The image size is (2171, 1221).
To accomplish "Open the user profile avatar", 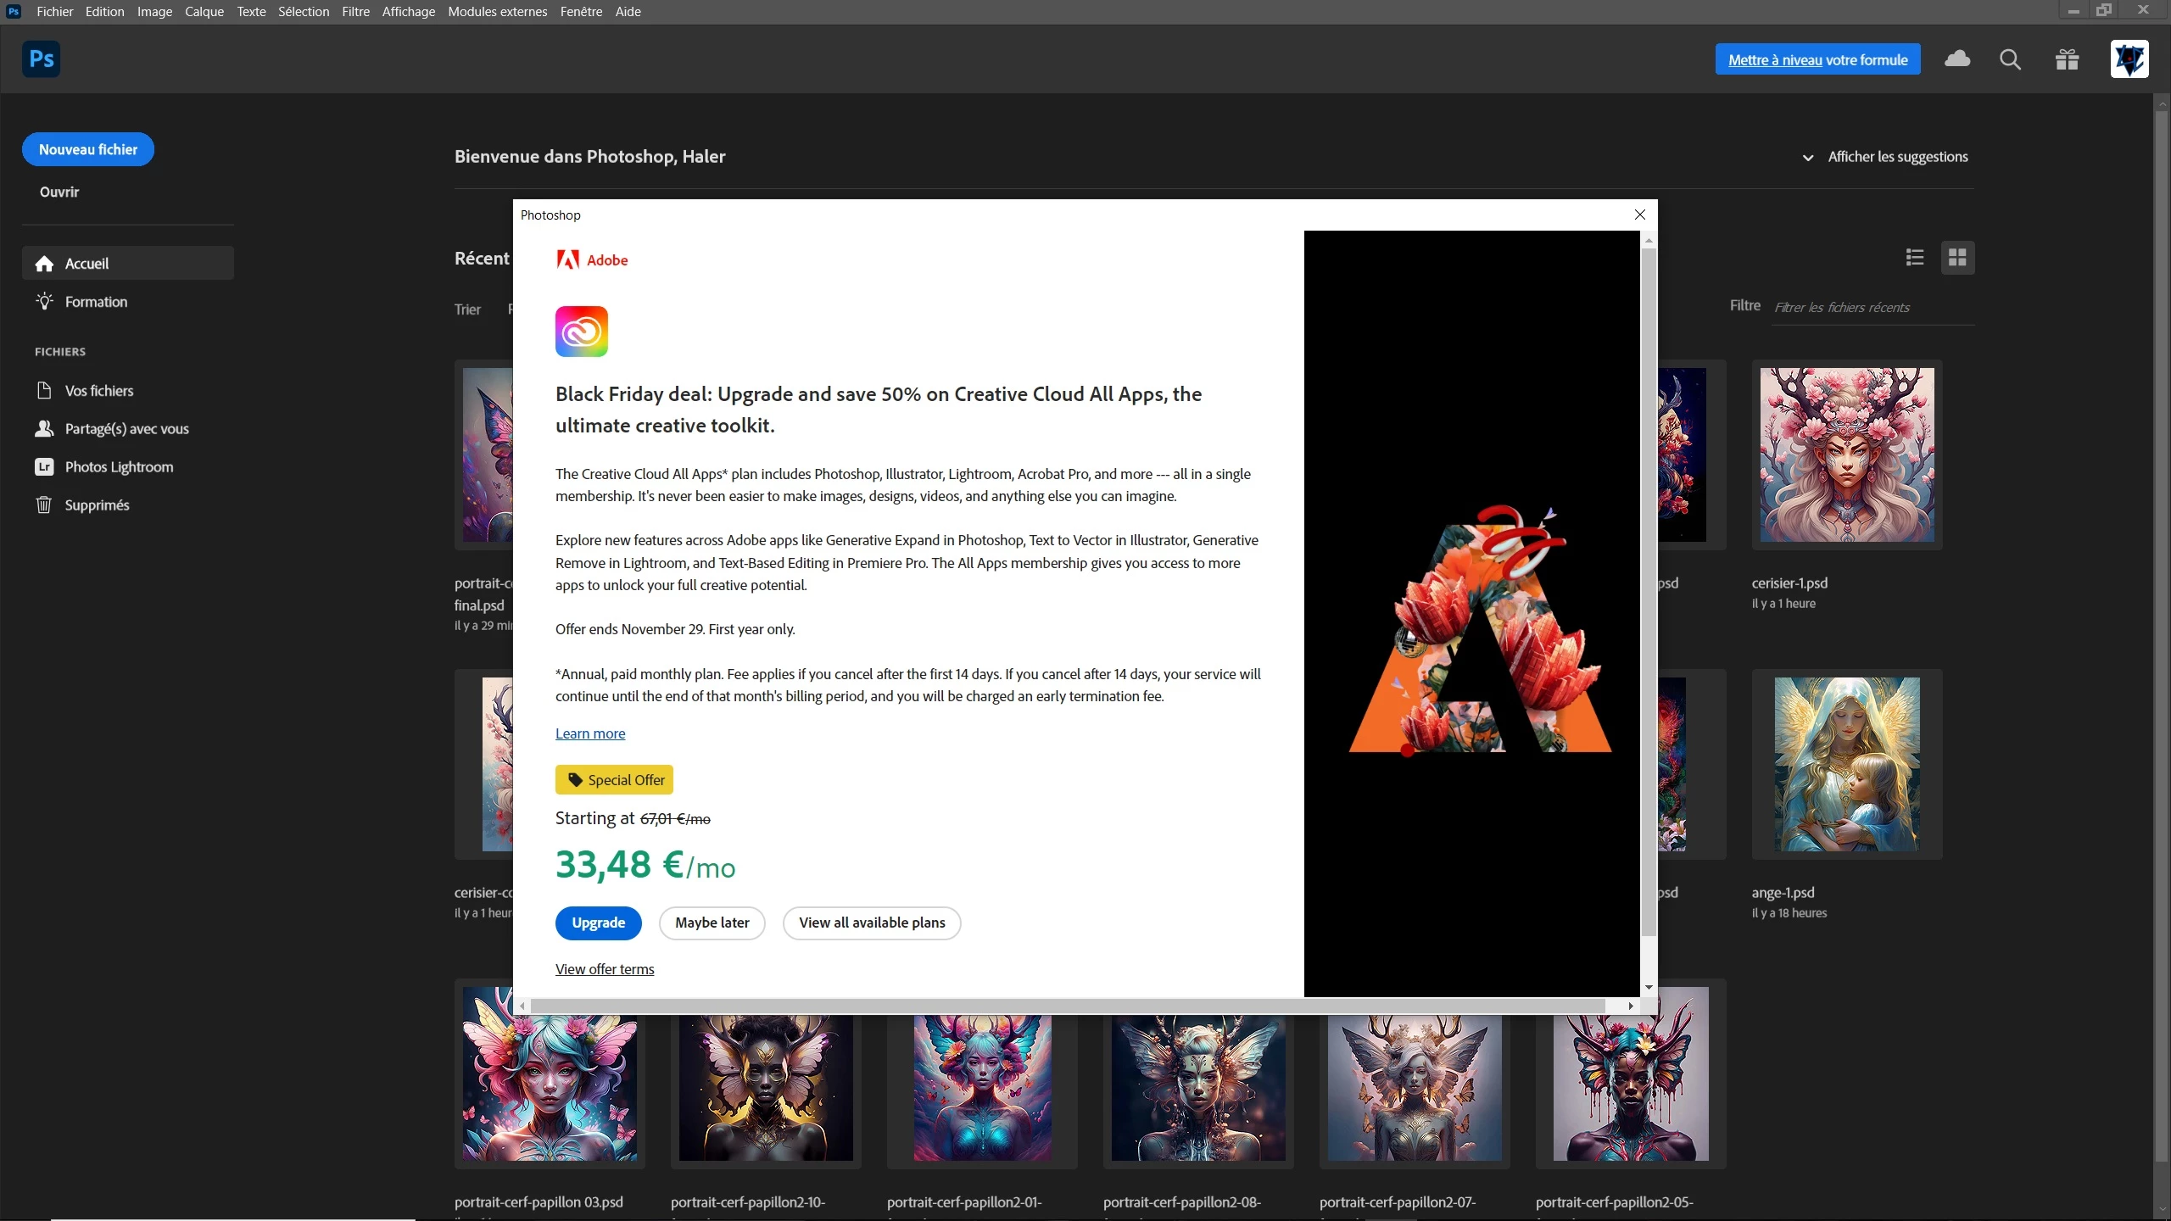I will [x=2129, y=59].
